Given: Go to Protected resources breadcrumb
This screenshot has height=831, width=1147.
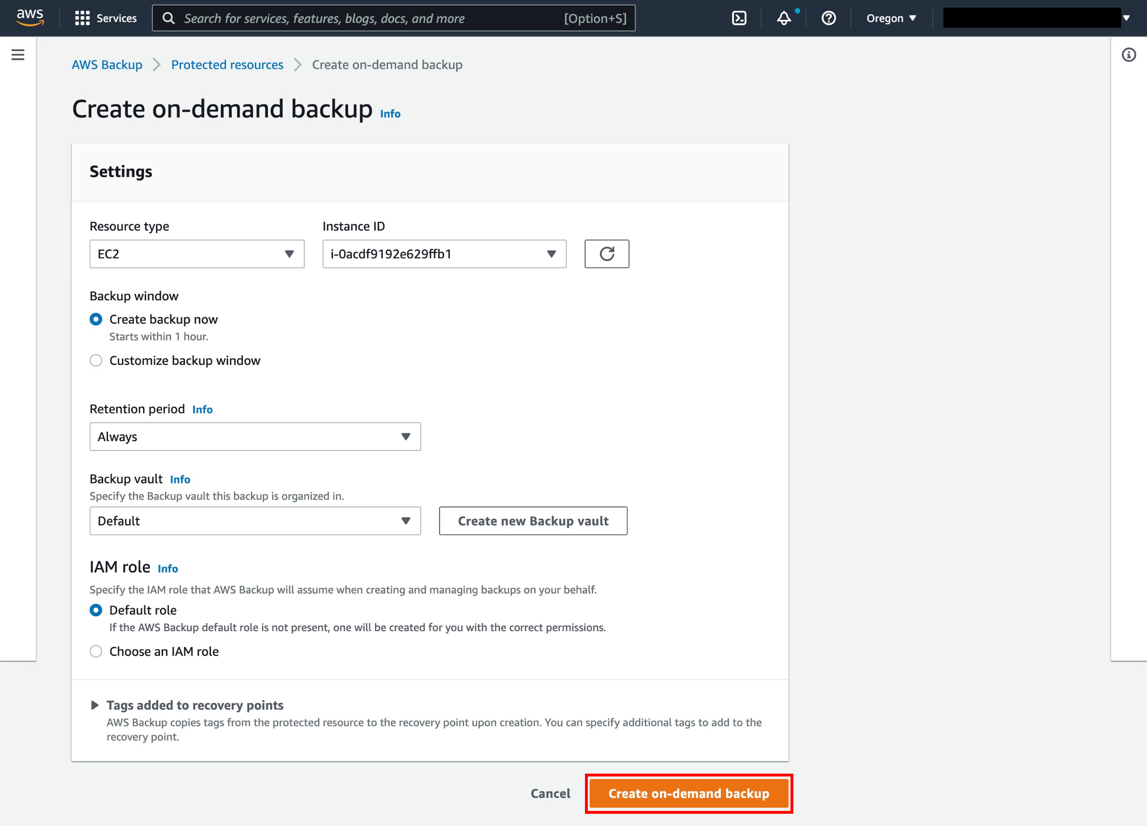Looking at the screenshot, I should point(227,65).
